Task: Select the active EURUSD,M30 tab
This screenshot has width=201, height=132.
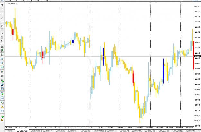Action: click(22, 131)
